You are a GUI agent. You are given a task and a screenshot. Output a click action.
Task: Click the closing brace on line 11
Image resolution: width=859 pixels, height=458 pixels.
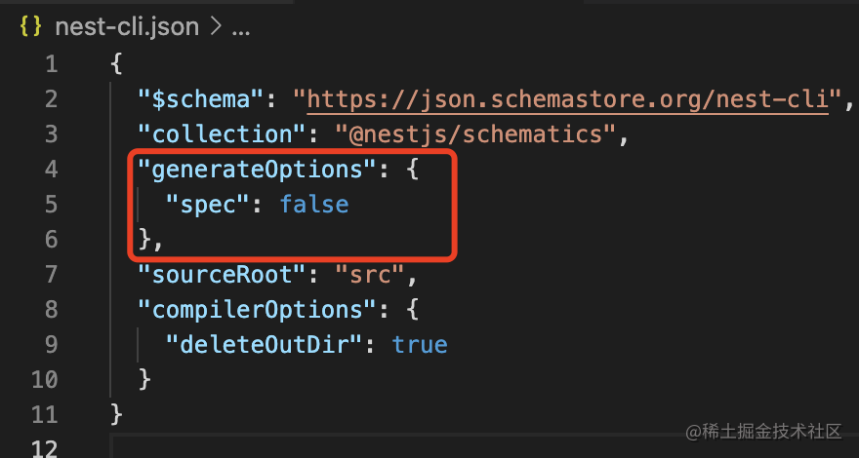(x=117, y=413)
